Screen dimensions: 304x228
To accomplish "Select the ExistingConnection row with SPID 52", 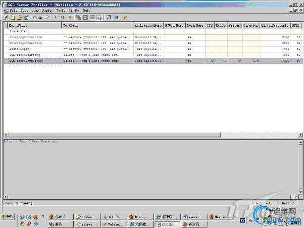I will click(x=152, y=43).
